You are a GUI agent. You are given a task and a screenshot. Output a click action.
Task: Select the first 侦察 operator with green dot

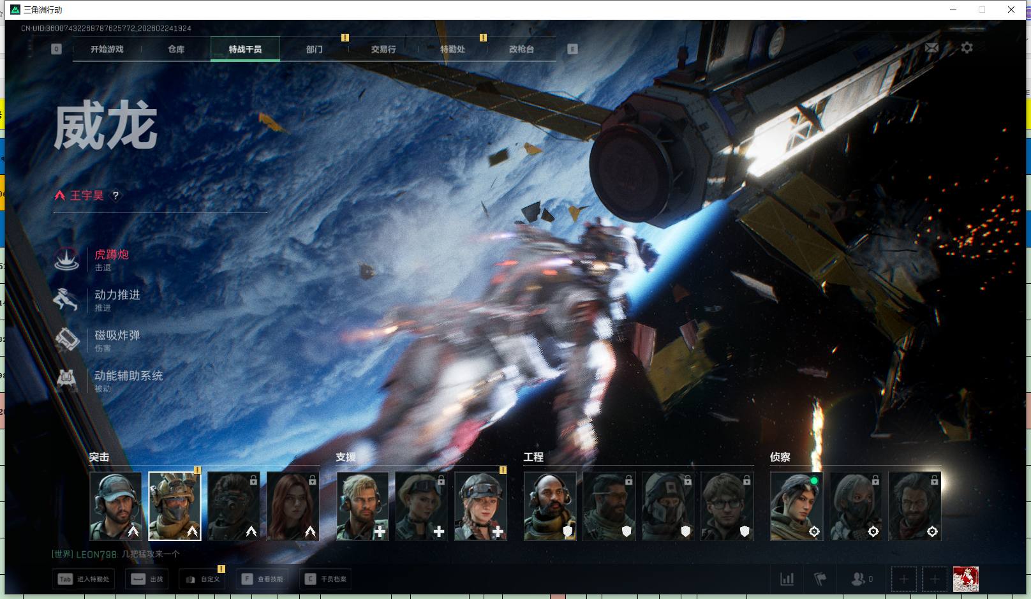tap(796, 506)
